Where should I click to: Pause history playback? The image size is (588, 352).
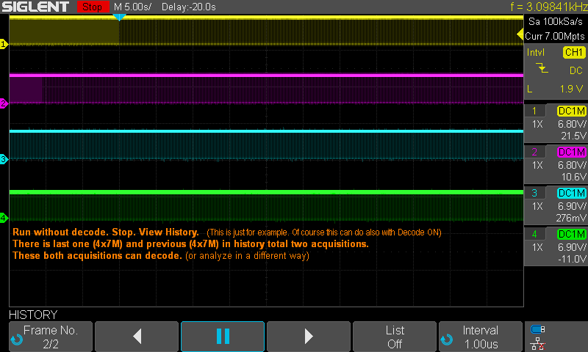point(223,337)
